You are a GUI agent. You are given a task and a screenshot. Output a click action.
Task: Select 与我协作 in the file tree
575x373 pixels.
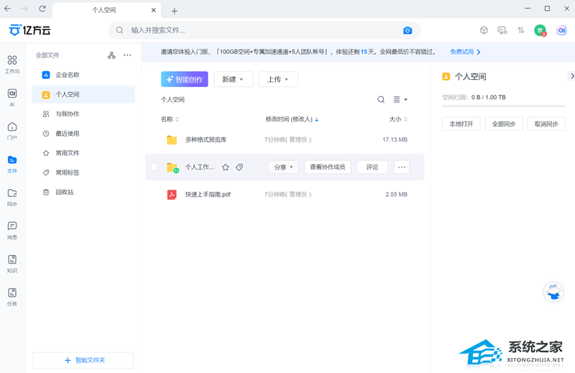click(67, 114)
